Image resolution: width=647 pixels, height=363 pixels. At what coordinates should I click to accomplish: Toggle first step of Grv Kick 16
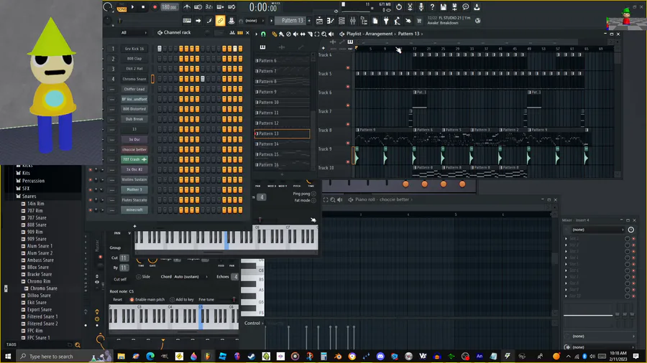coord(160,49)
